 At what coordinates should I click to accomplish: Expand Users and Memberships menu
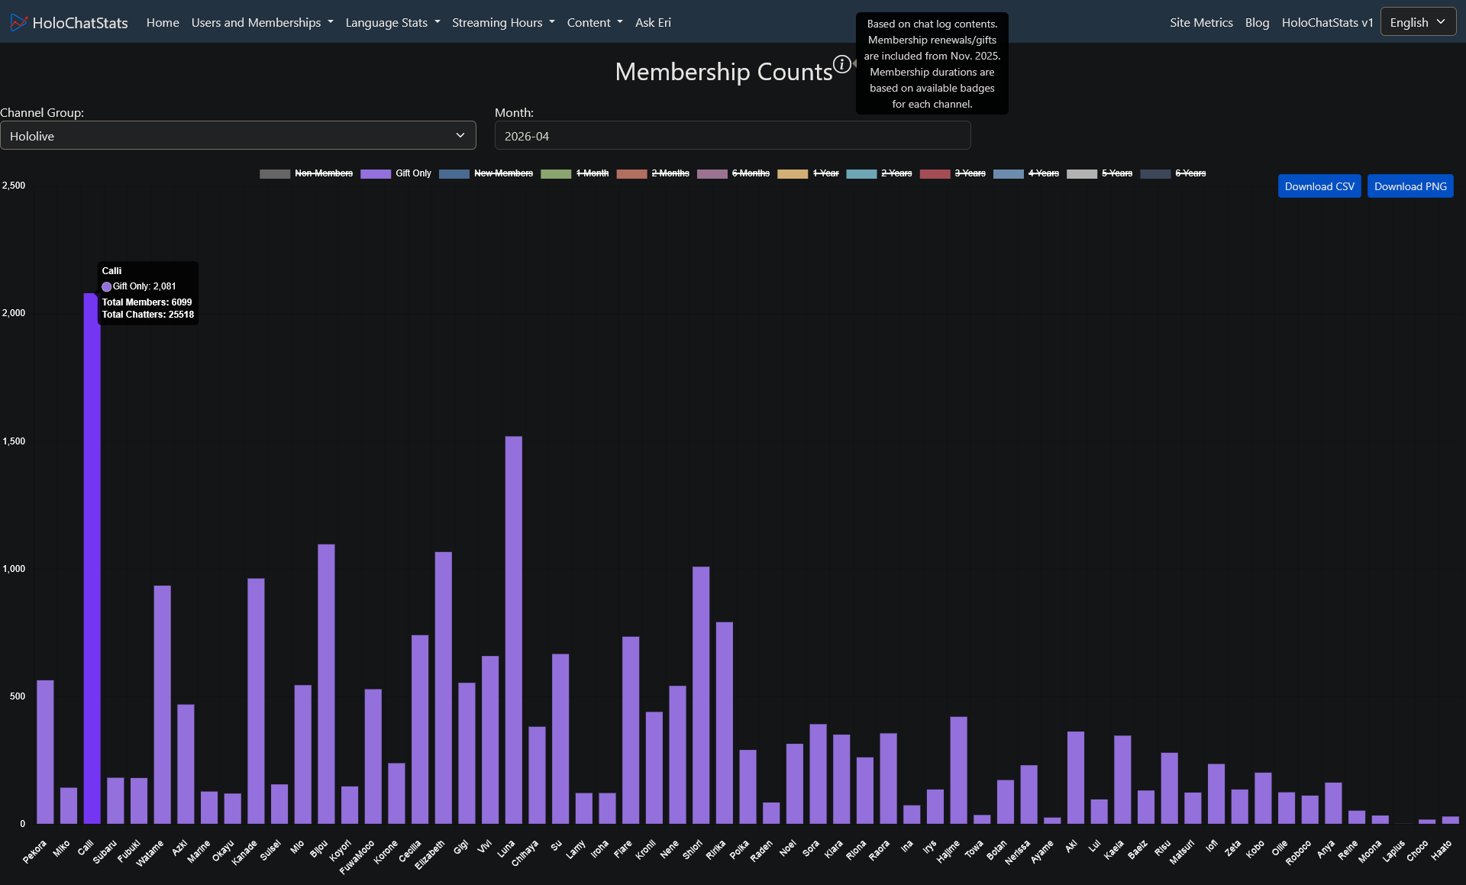click(x=262, y=22)
